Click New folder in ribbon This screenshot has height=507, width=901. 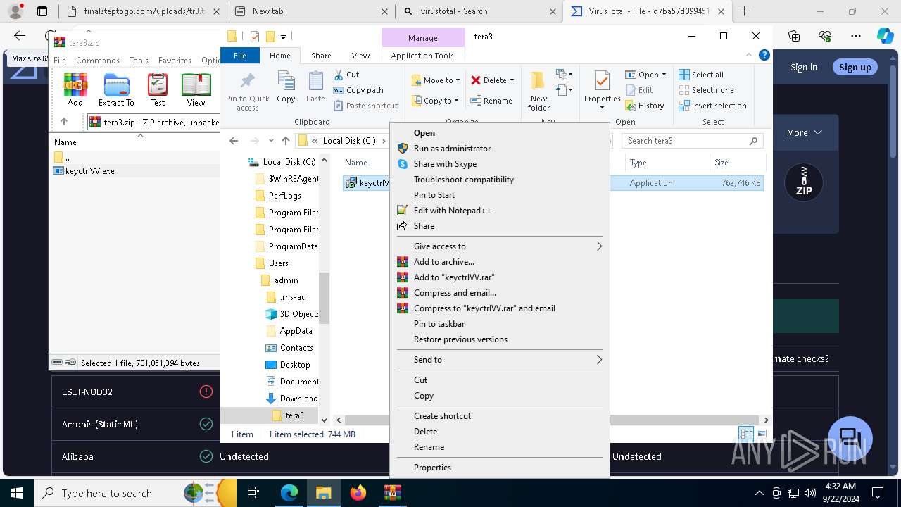(x=538, y=92)
